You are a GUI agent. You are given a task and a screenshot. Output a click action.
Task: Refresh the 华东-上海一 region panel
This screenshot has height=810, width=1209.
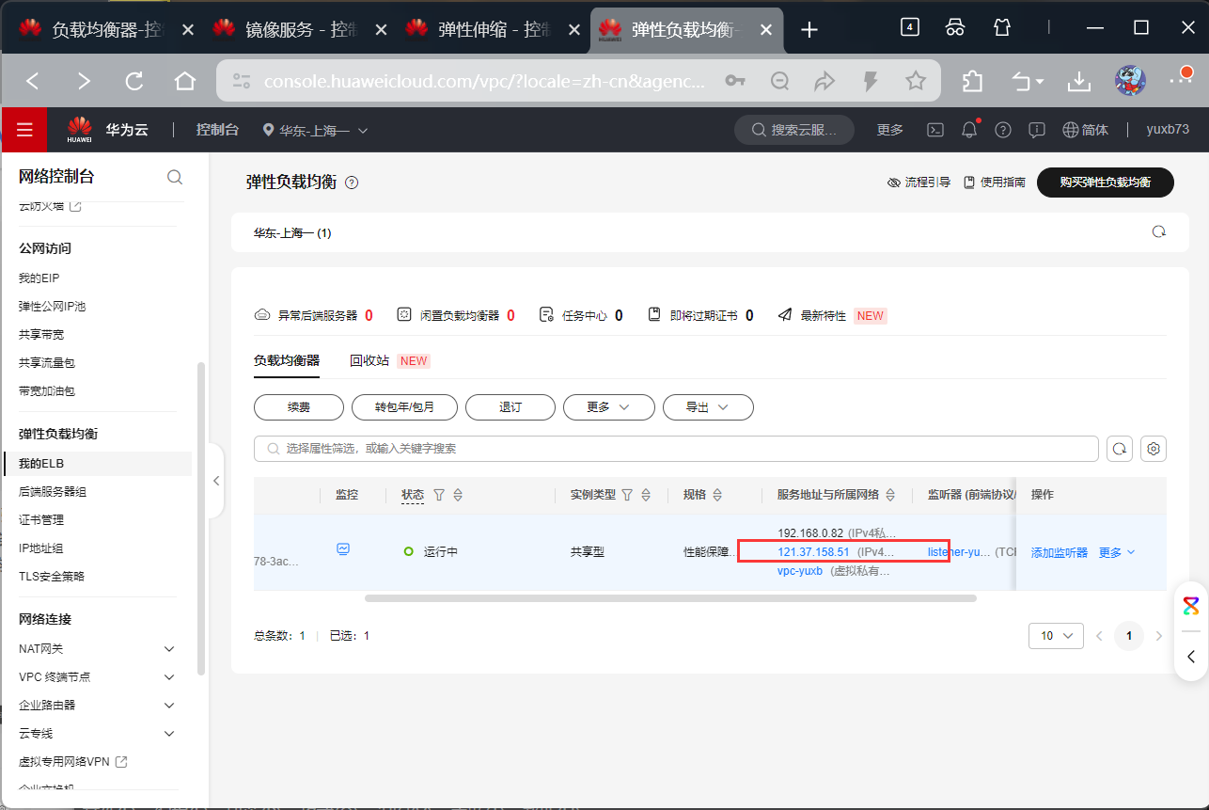point(1158,231)
